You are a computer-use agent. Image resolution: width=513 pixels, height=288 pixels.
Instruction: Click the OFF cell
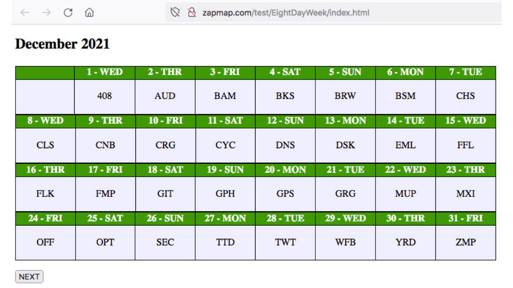click(45, 242)
